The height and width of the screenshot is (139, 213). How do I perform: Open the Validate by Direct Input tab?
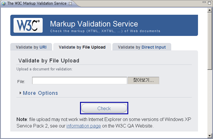pos(142,47)
